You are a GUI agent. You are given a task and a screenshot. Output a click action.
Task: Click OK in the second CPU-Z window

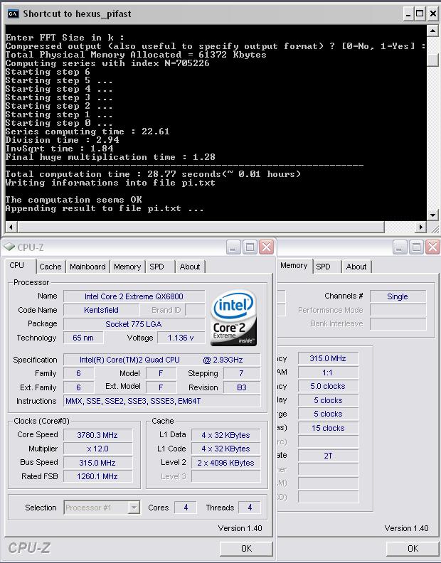click(413, 548)
